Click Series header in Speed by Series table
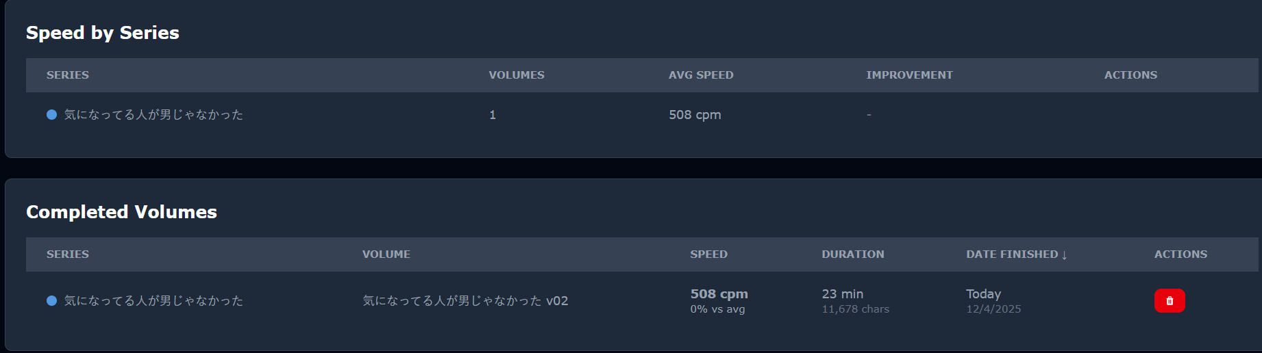Viewport: 1262px width, 353px height. pos(67,75)
